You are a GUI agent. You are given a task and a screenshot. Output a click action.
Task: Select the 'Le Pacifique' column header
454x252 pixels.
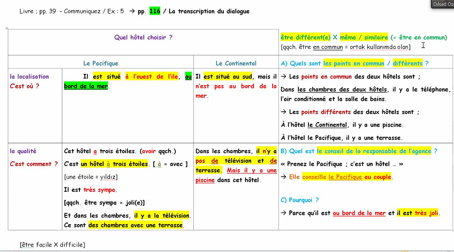[101, 64]
